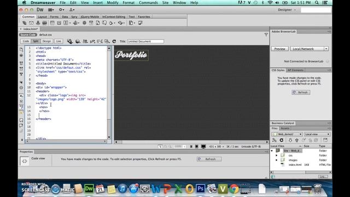Open Spotlight search in menu bar
This screenshot has width=350, height=197.
[x=317, y=3]
